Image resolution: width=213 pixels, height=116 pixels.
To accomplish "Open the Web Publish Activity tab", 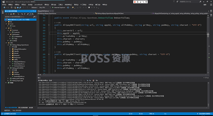I will (x=17, y=110).
